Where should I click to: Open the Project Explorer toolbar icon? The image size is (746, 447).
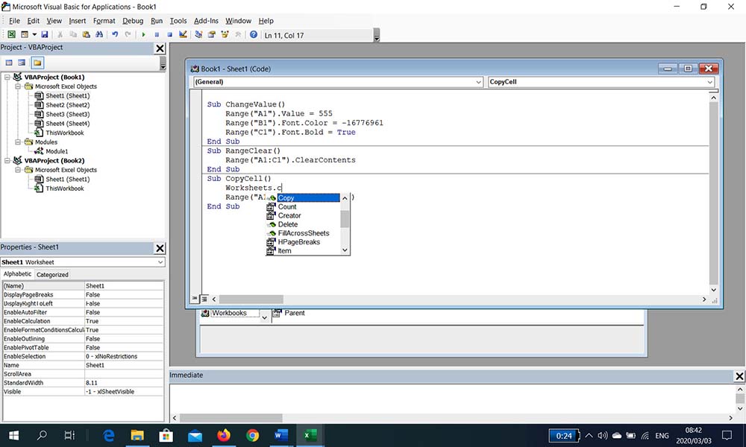click(198, 35)
